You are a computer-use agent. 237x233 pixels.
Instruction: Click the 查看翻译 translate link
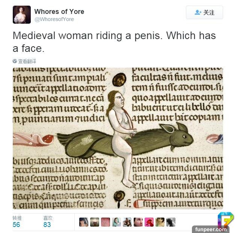pos(27,61)
